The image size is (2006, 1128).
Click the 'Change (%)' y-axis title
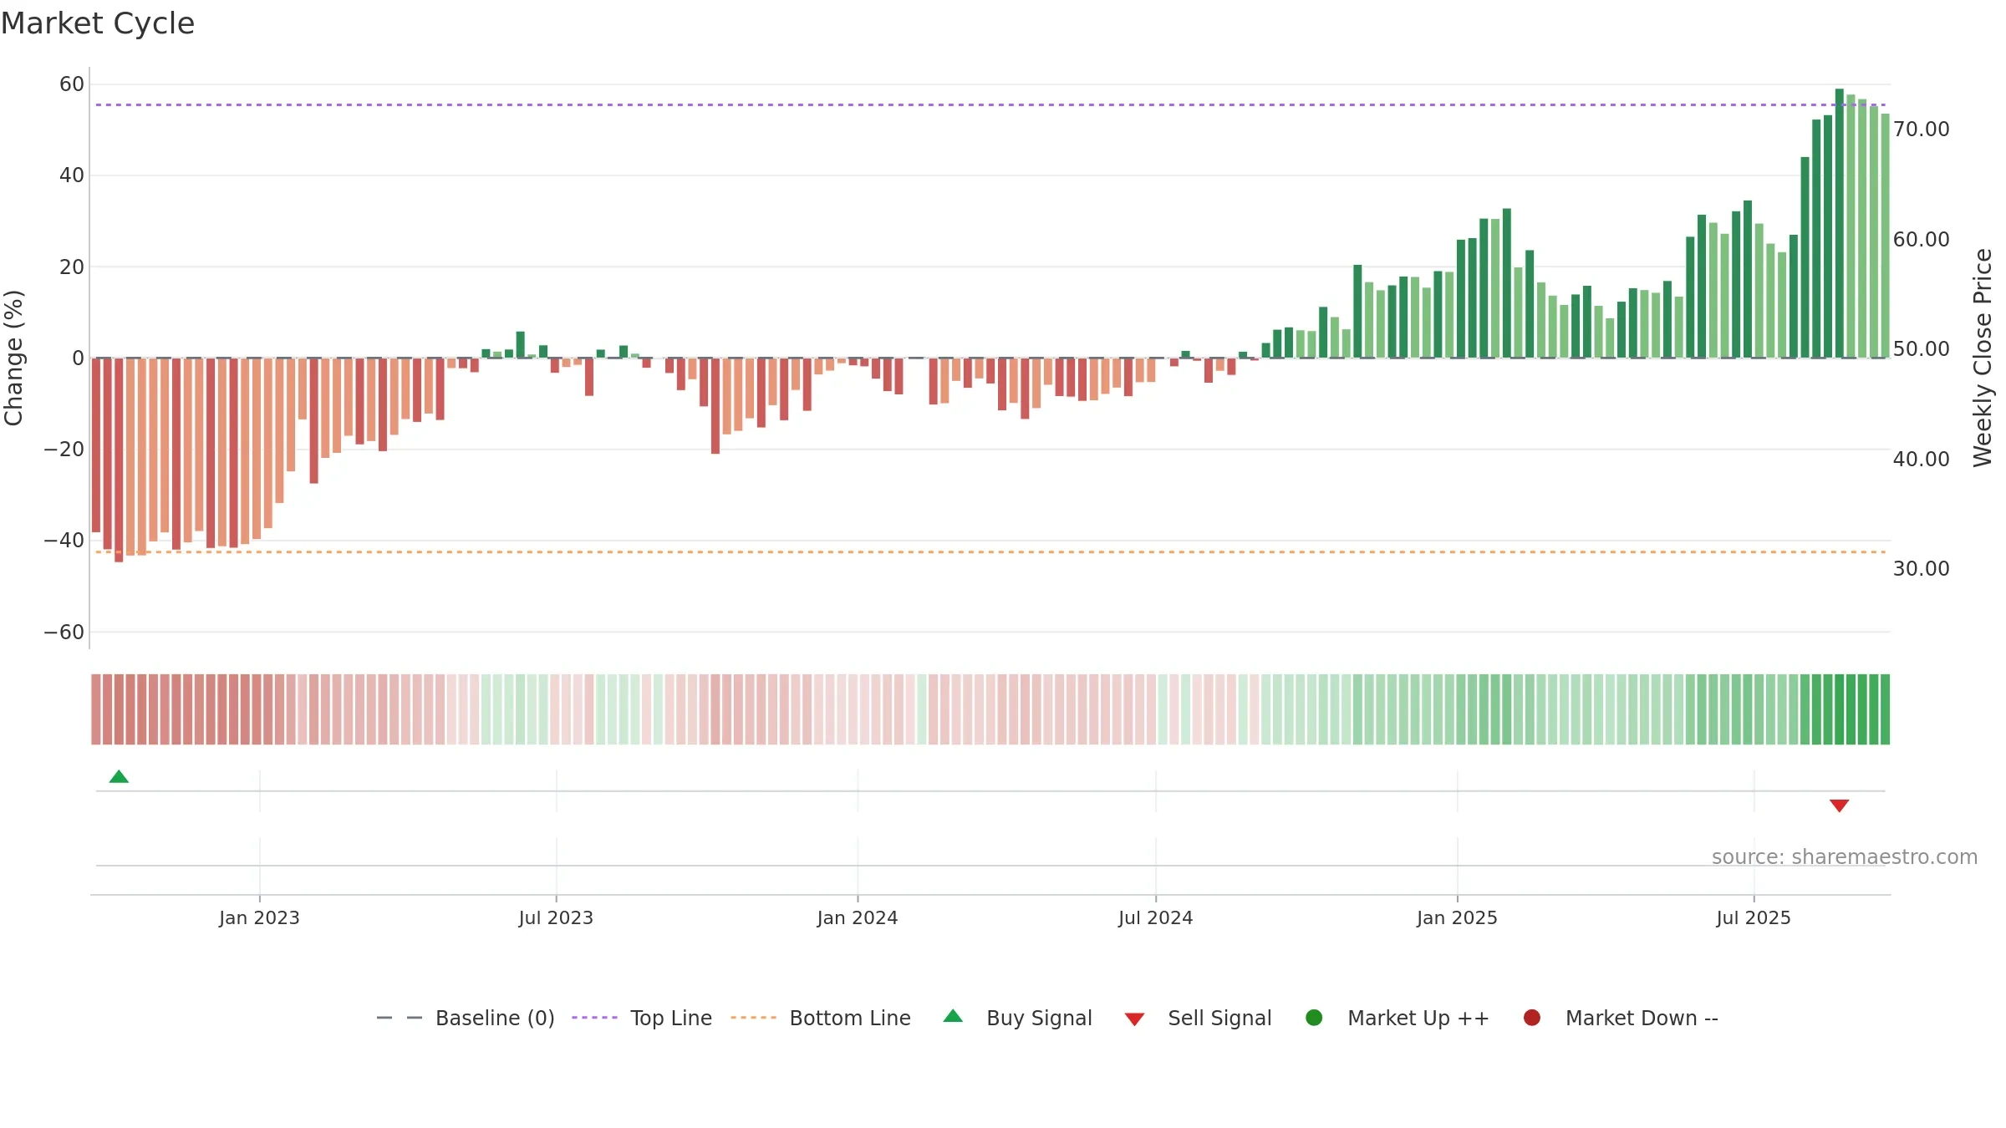pos(13,358)
